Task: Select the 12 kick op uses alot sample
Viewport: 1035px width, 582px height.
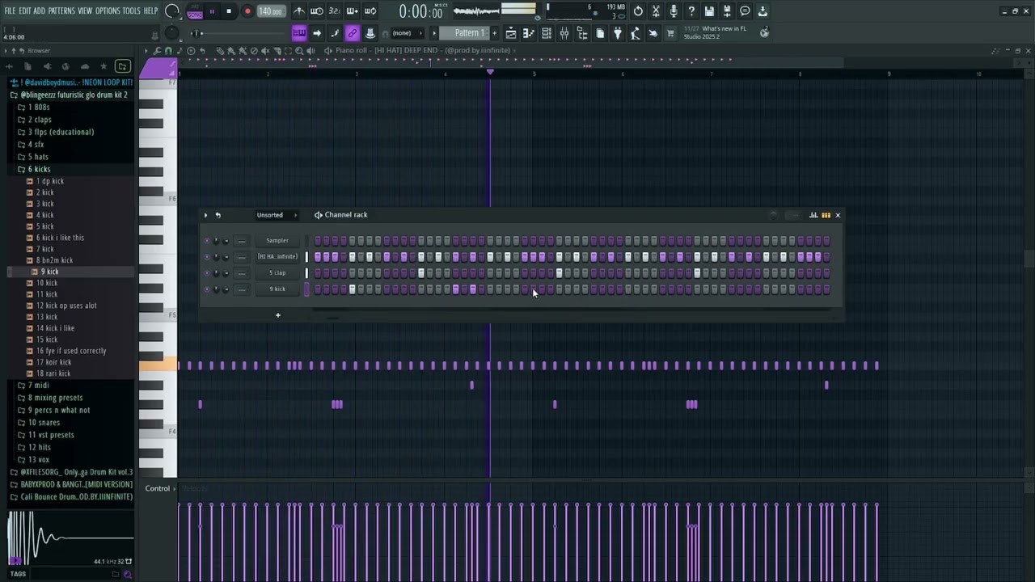Action: tap(66, 306)
